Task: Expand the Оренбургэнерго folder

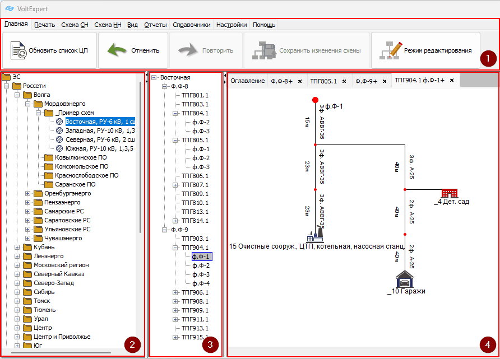Action: click(x=28, y=193)
